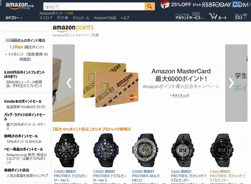The width and height of the screenshot is (251, 184).
Task: Show previous banner with left arrow
Action: pyautogui.click(x=69, y=83)
